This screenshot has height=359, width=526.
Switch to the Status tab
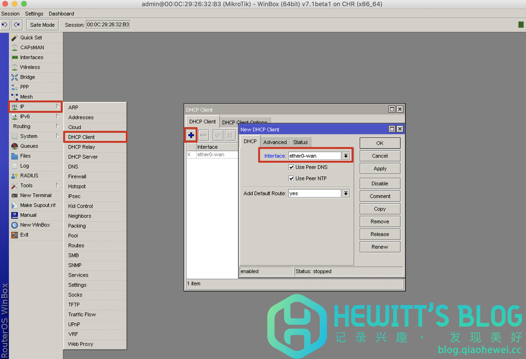tap(300, 142)
